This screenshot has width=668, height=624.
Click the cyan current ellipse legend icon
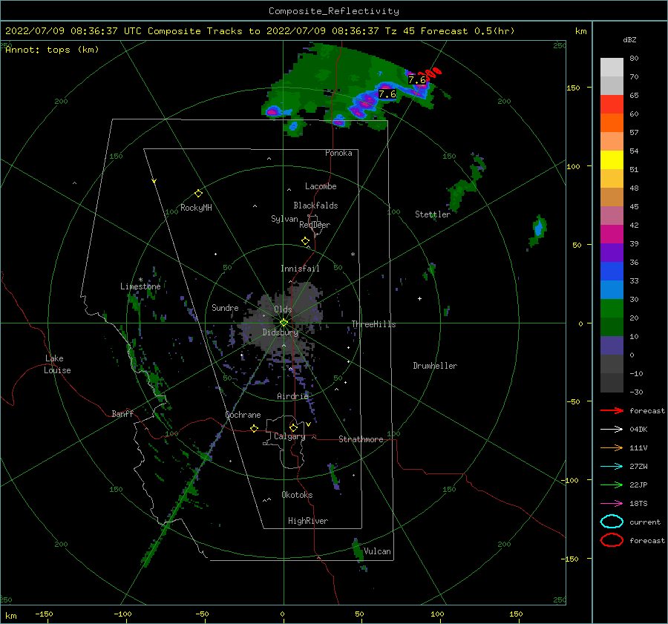click(612, 522)
